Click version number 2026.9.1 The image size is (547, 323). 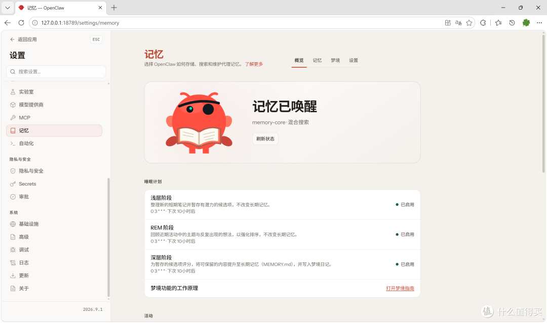coord(93,309)
